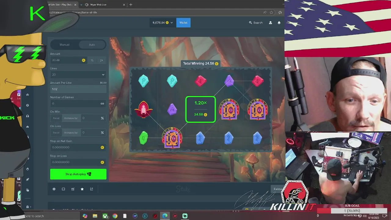Click Stop Autoplay button
The height and width of the screenshot is (220, 391).
78,174
